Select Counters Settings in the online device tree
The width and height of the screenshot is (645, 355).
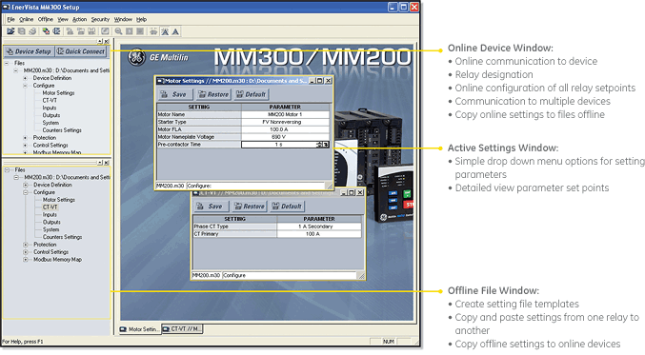62,130
